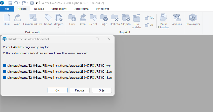
Task: Select the RT-001.vxm file path text
Action: tap(59, 66)
